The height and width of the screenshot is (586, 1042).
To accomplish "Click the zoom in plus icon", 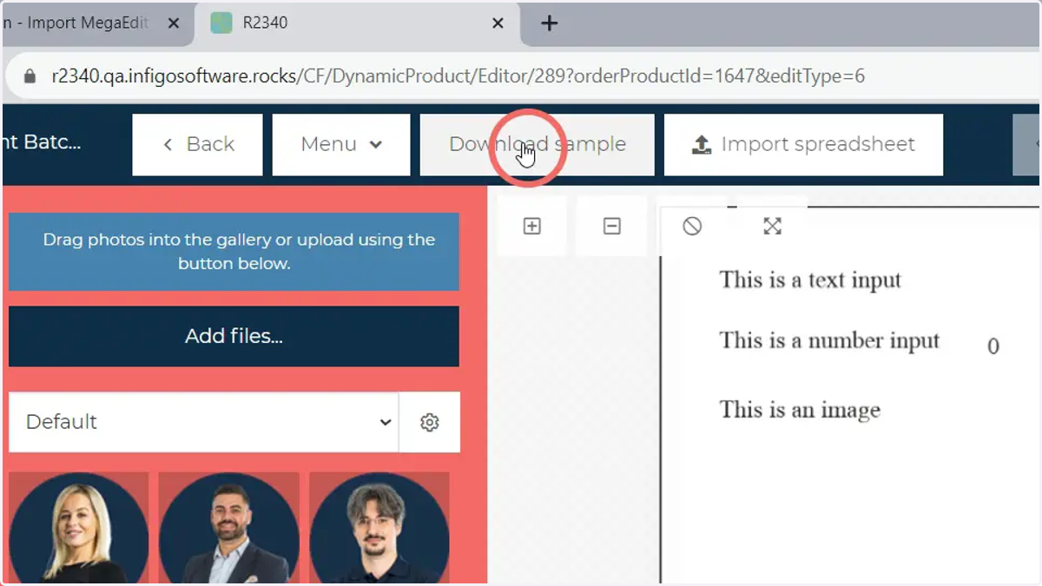I will pyautogui.click(x=532, y=227).
